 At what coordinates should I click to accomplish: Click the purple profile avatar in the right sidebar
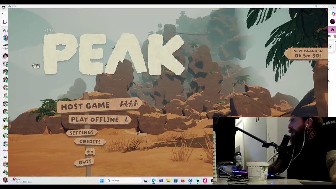point(333,22)
